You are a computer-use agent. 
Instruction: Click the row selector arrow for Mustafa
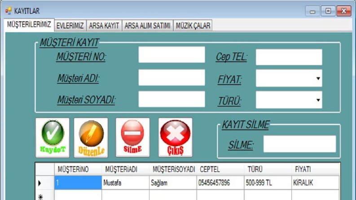click(45, 183)
